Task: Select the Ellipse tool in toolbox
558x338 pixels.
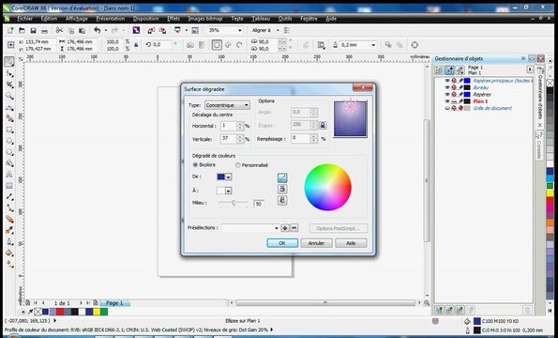Action: [x=9, y=141]
